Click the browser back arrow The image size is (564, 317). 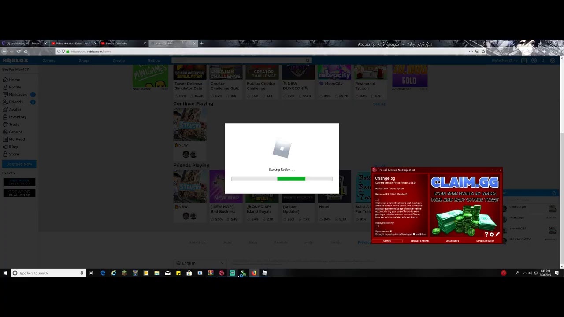[4, 52]
